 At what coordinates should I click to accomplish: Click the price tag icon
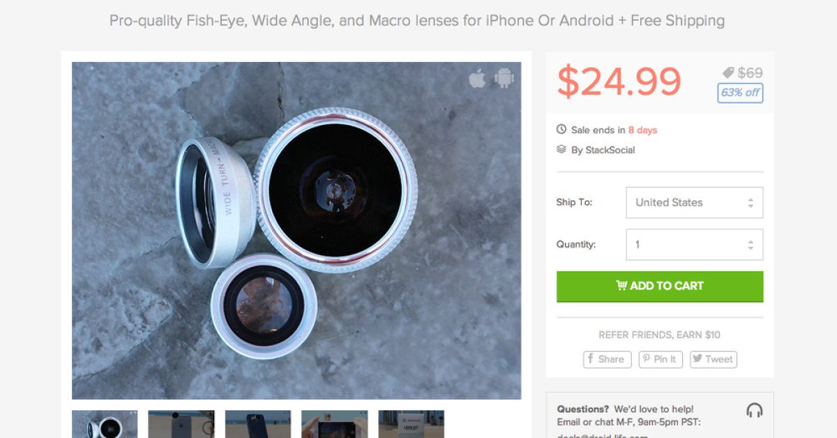[x=728, y=73]
